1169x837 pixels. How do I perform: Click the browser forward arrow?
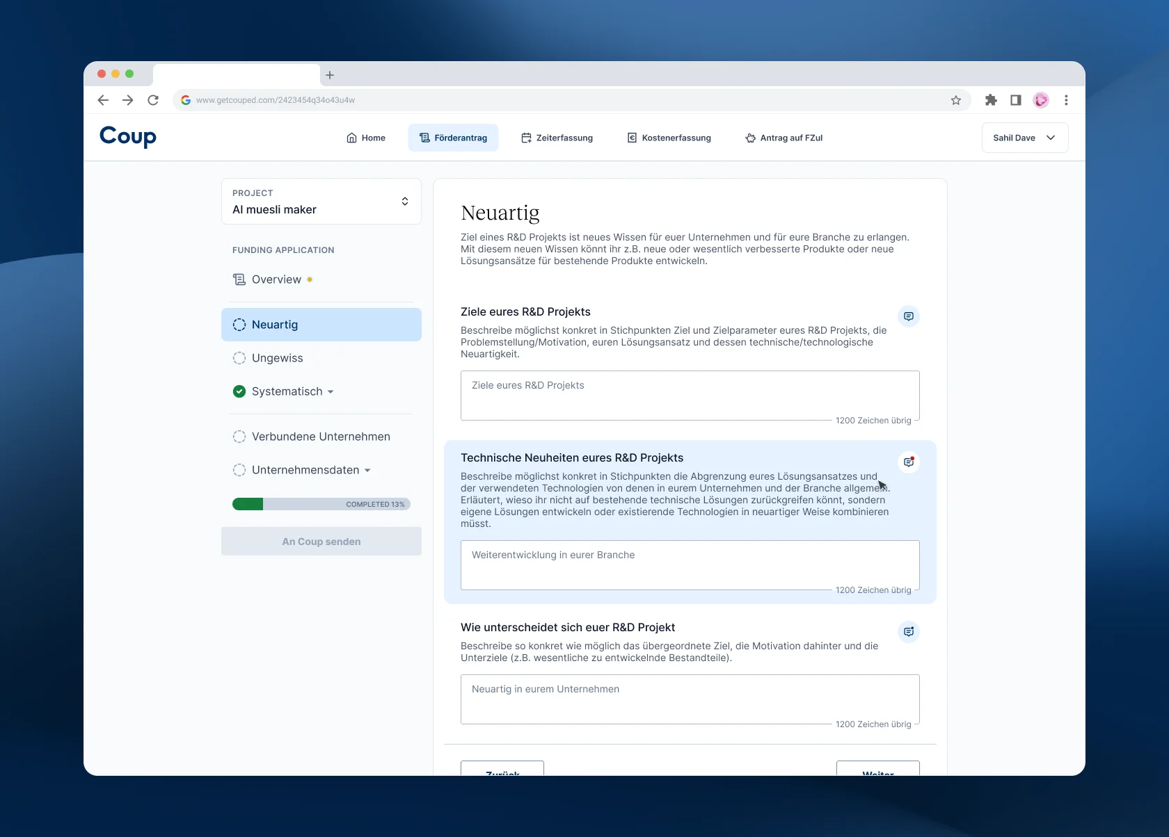128,100
